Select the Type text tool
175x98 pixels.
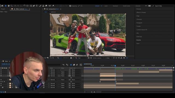pos(37,6)
